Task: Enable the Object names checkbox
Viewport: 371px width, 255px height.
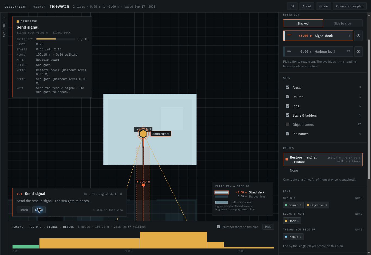Action: [287, 125]
